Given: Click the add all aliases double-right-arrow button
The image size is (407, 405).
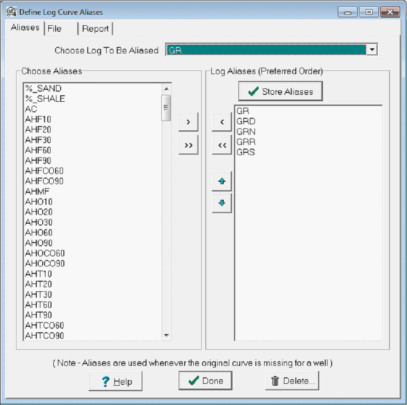Looking at the screenshot, I should click(188, 145).
